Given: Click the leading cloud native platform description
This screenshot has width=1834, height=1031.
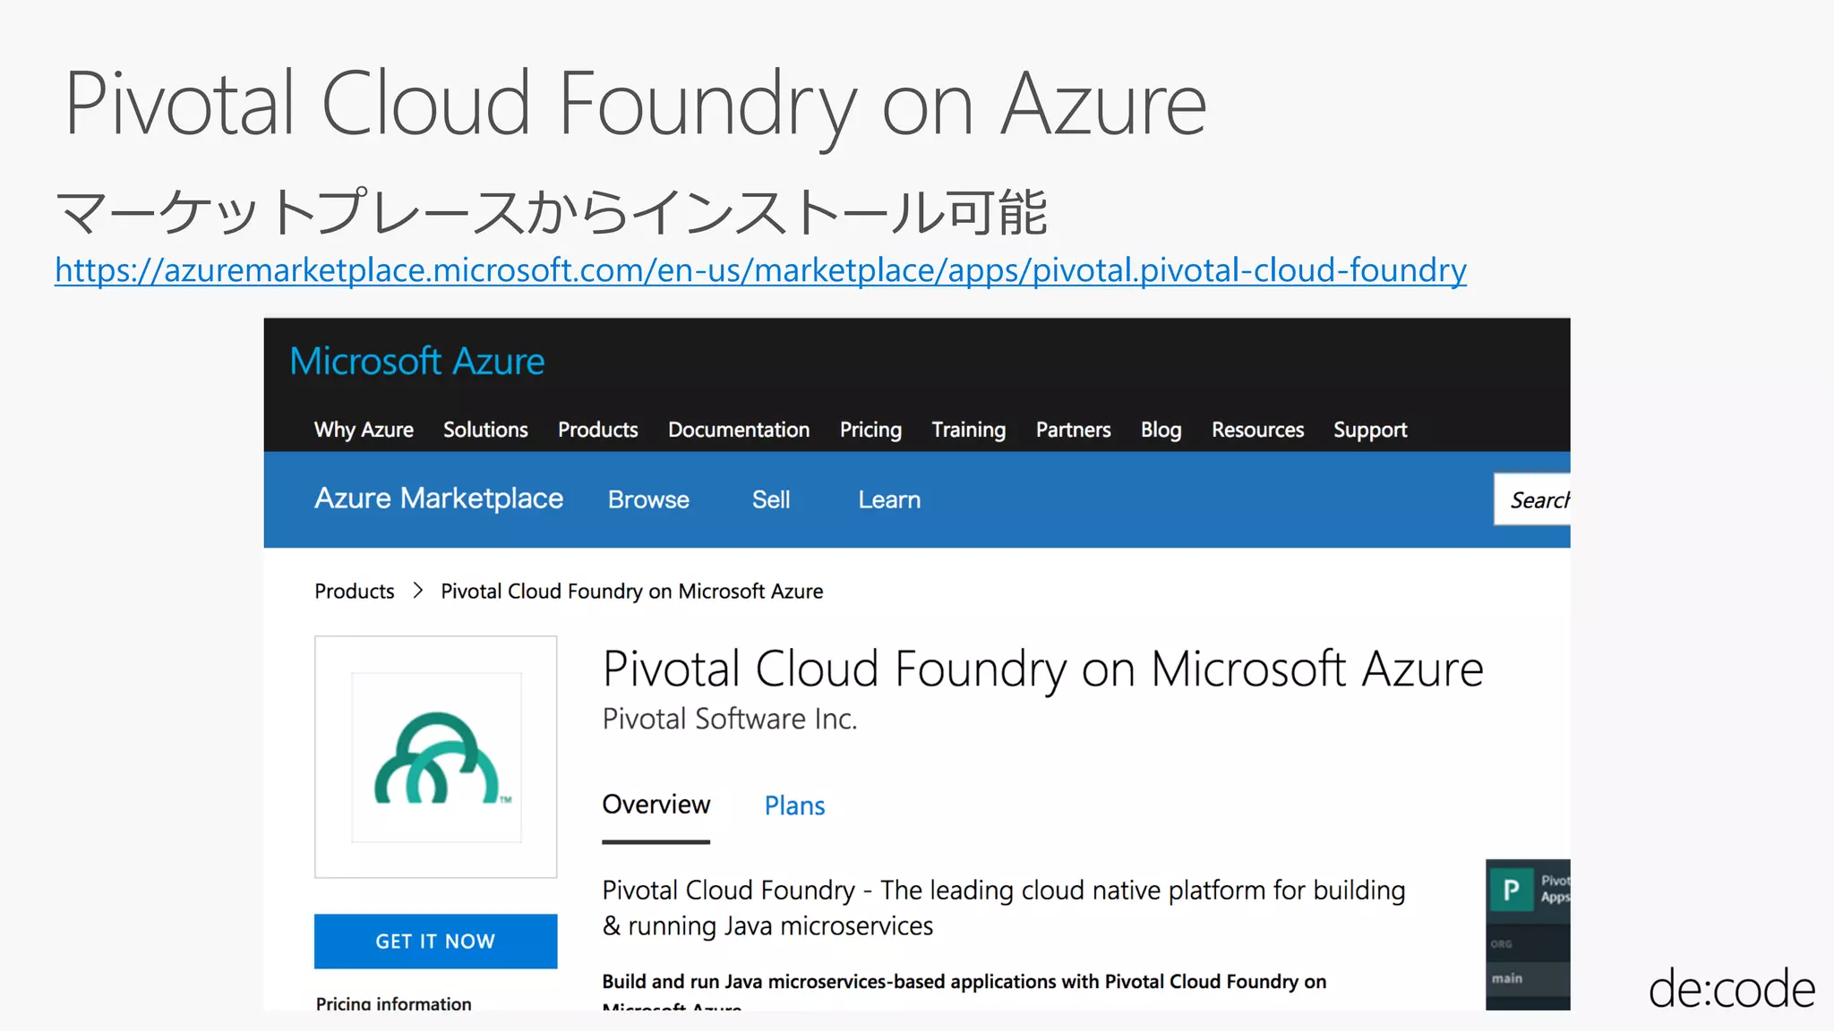Looking at the screenshot, I should coord(1004,907).
